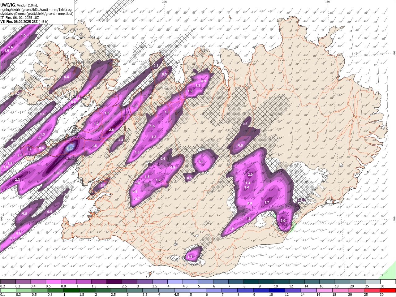Click the '20W' longitude label

tap(165, 2)
